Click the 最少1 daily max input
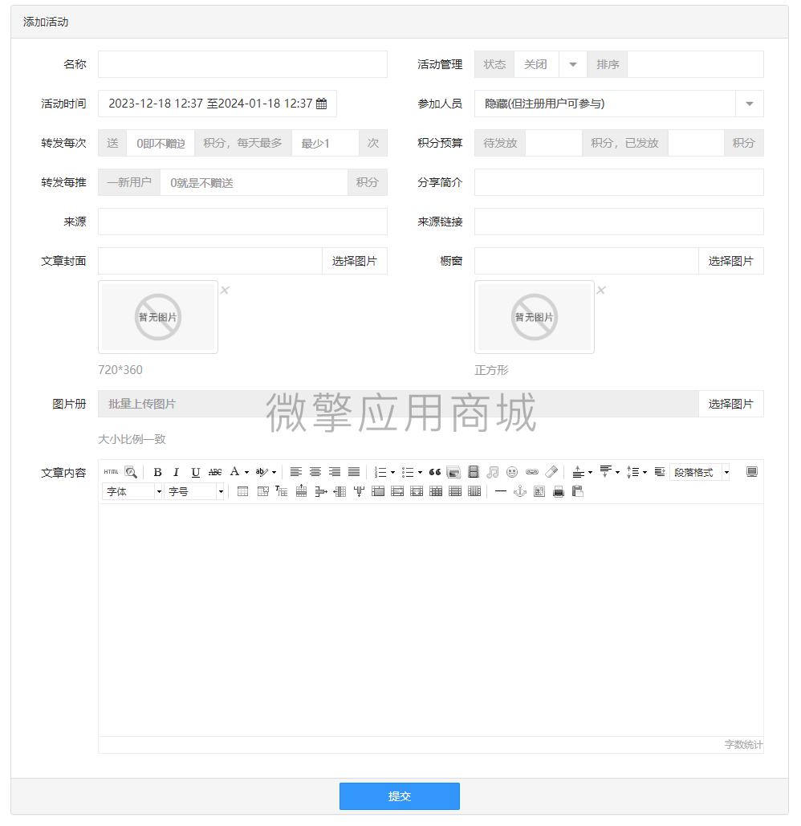The image size is (801, 826). pyautogui.click(x=325, y=143)
